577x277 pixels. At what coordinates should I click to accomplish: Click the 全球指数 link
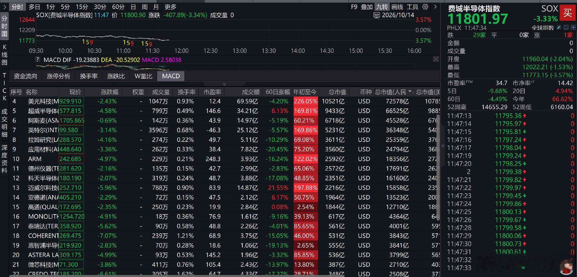(x=543, y=28)
